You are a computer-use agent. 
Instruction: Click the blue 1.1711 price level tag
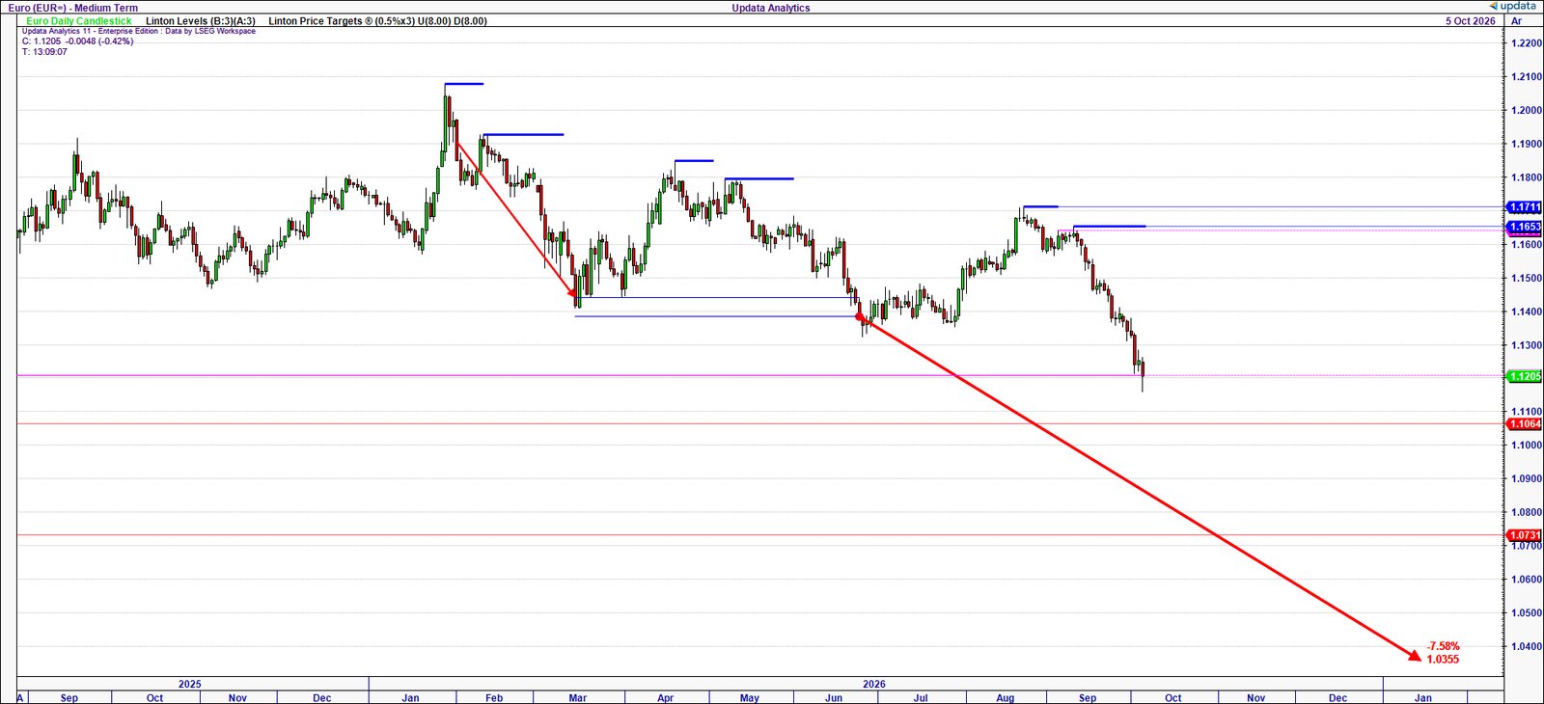(x=1525, y=207)
